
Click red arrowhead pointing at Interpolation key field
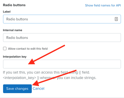(32, 62)
